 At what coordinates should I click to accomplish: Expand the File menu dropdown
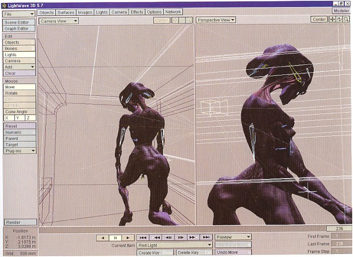[x=19, y=14]
